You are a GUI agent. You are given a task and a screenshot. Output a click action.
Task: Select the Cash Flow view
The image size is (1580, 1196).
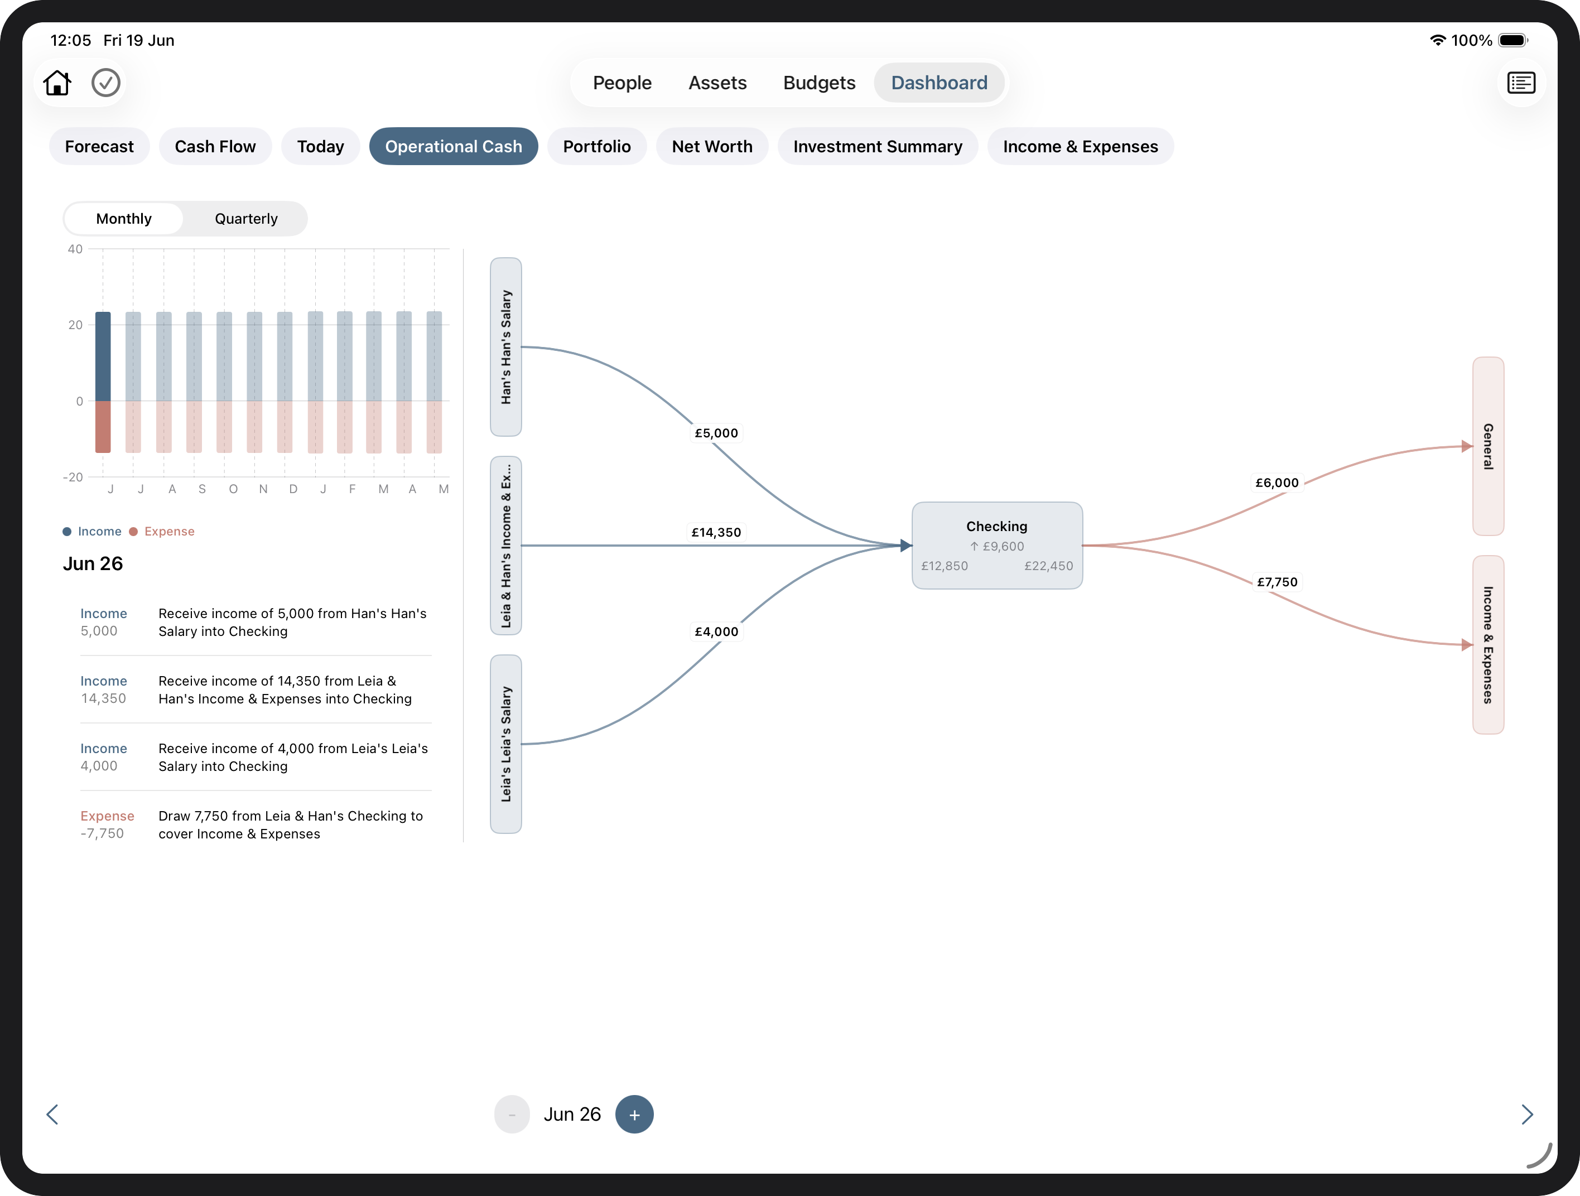click(x=215, y=146)
